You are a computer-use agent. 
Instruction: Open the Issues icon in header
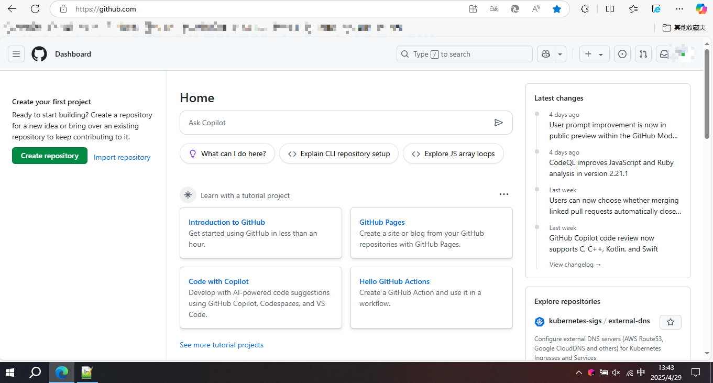tap(622, 54)
